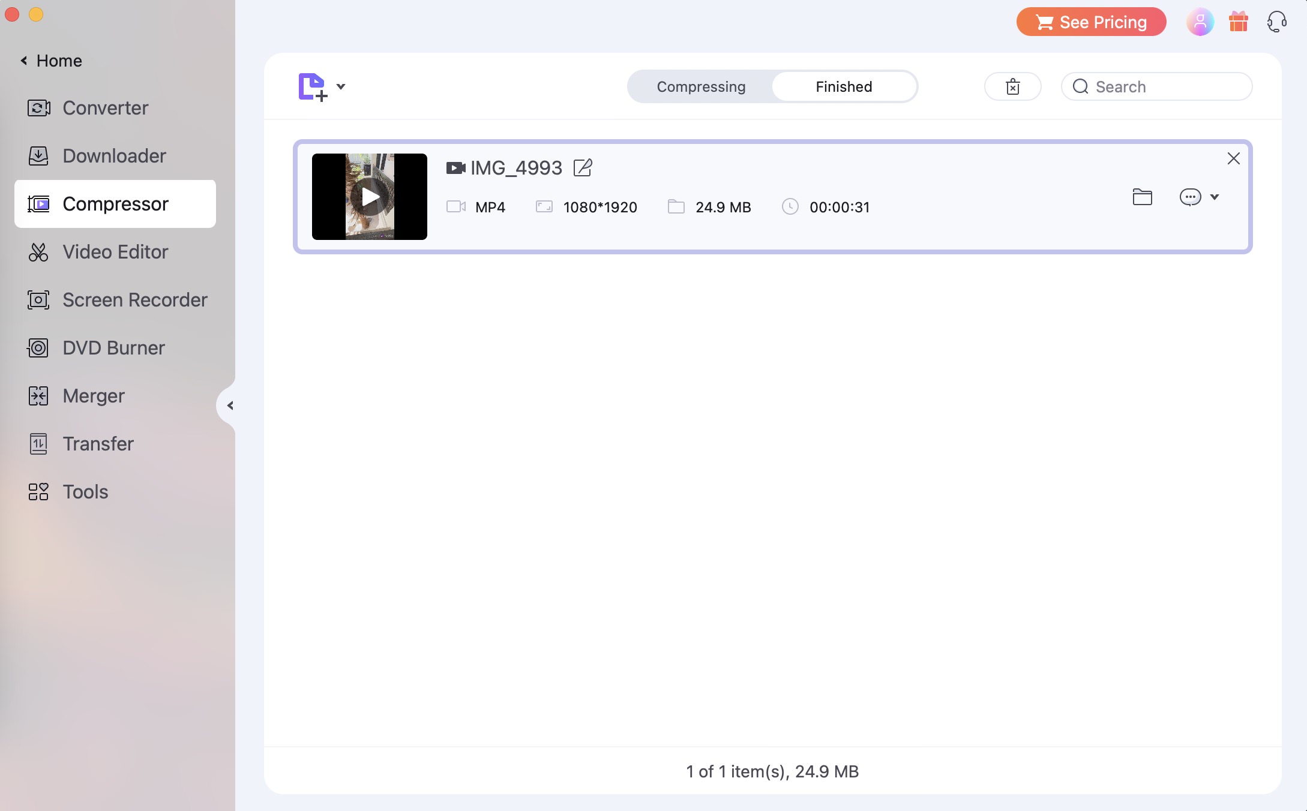The width and height of the screenshot is (1307, 811).
Task: Click the status text '1 of 1 item(s), 24.9 MB'
Action: pos(772,771)
